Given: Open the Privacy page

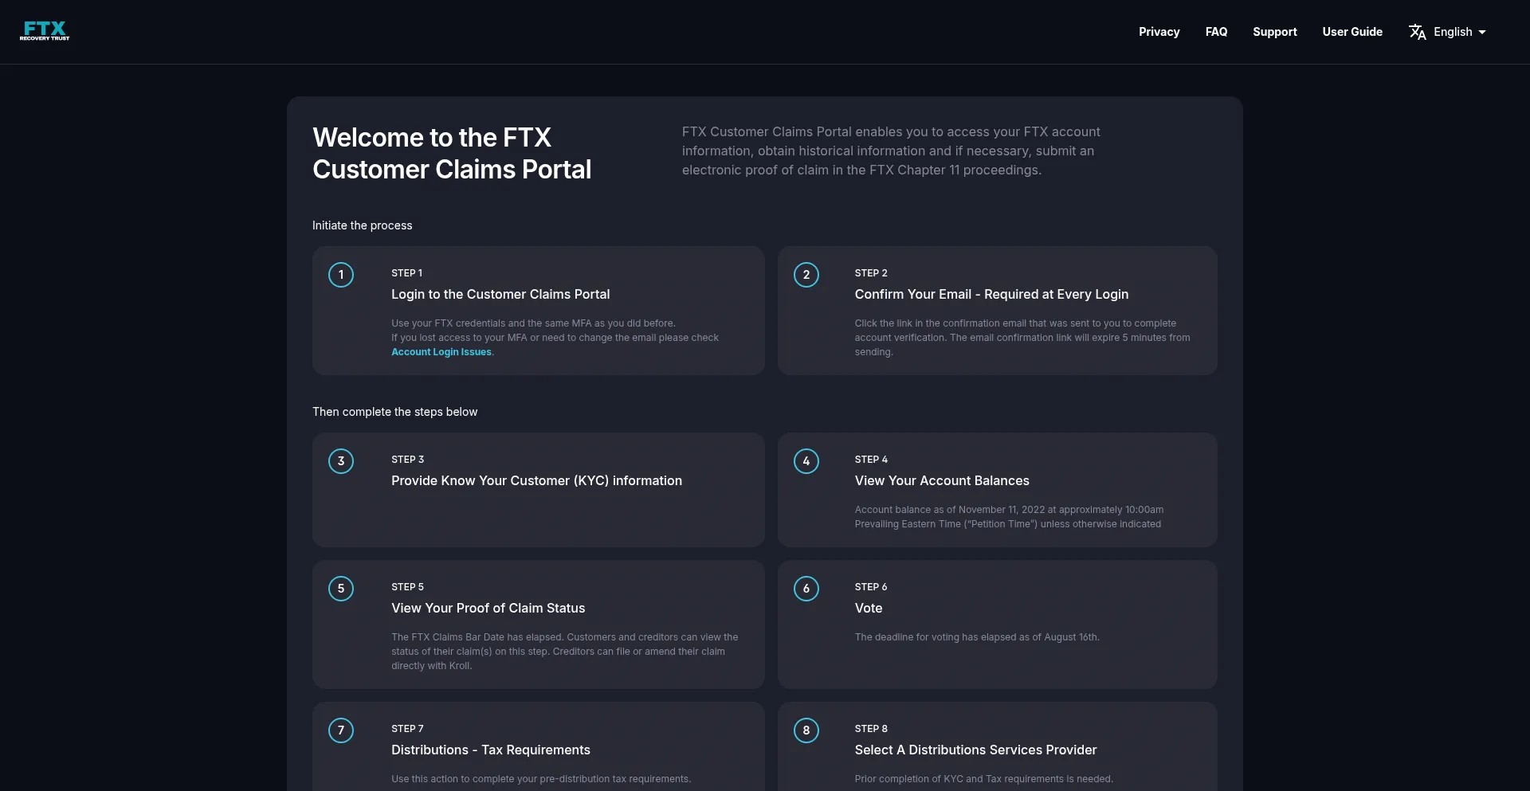Looking at the screenshot, I should tap(1159, 32).
